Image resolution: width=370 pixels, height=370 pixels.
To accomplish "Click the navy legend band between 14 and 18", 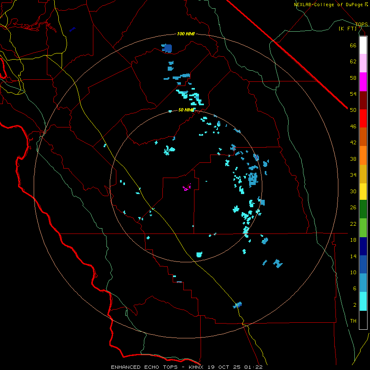I will pyautogui.click(x=363, y=246).
